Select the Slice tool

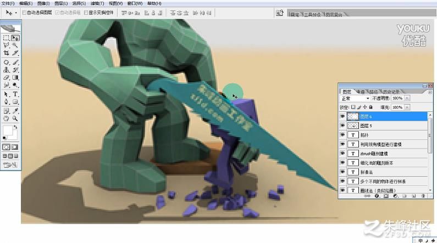pos(15,53)
